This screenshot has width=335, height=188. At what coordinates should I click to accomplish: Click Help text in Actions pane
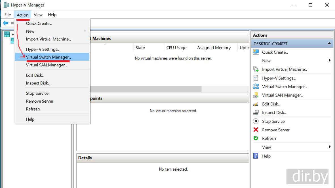pos(266,156)
